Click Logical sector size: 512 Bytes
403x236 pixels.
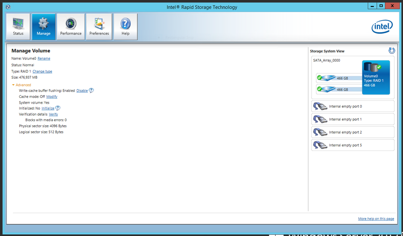(x=41, y=132)
